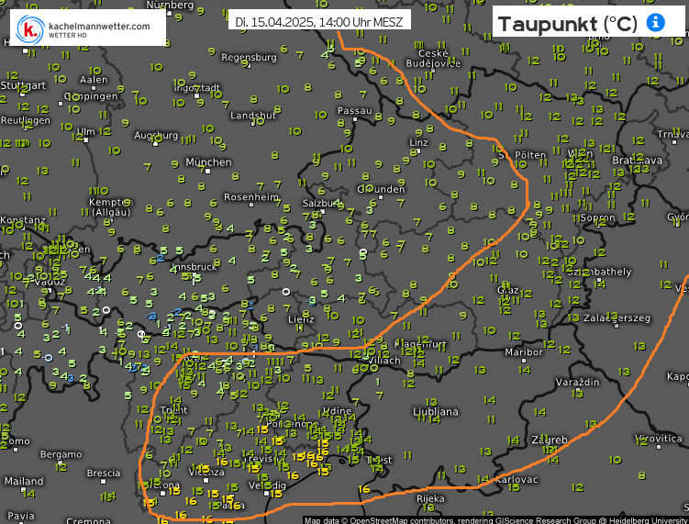Click the Rosenheim city marker
689x524 pixels.
click(x=250, y=206)
